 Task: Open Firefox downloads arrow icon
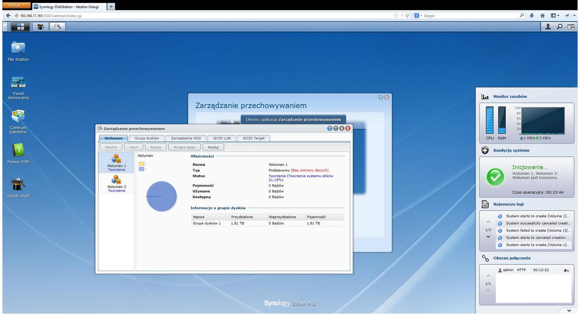[x=532, y=15]
